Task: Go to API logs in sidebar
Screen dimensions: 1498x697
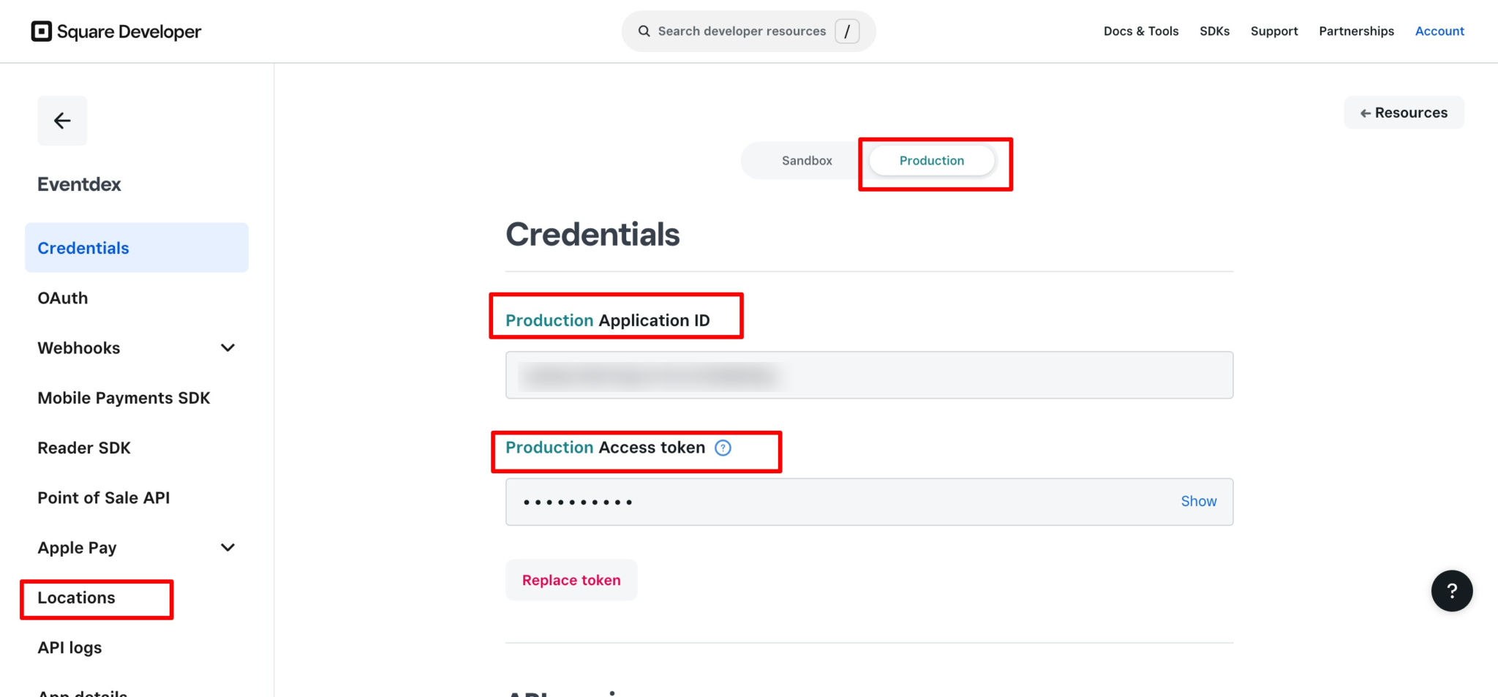Action: tap(69, 648)
